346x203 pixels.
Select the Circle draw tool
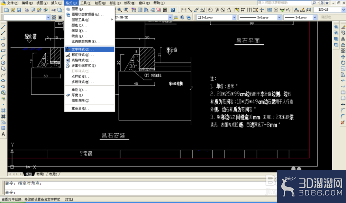3,63
